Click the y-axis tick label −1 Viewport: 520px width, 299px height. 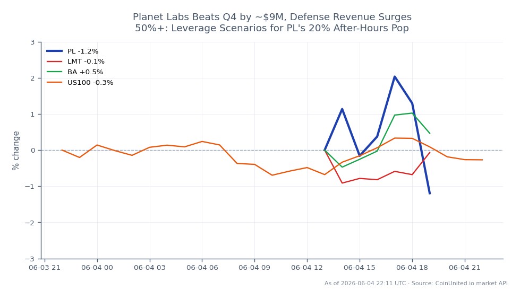point(30,187)
